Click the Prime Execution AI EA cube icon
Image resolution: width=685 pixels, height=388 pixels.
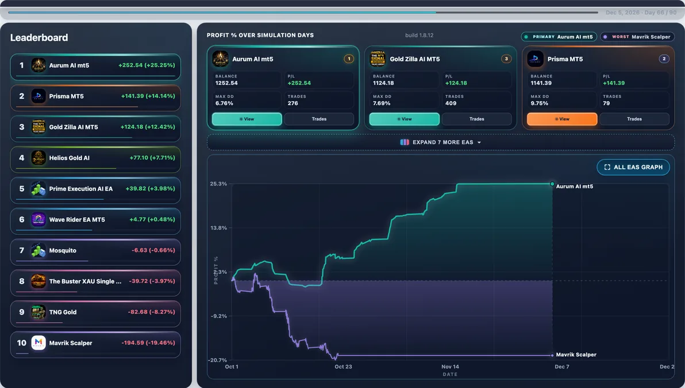coord(39,189)
